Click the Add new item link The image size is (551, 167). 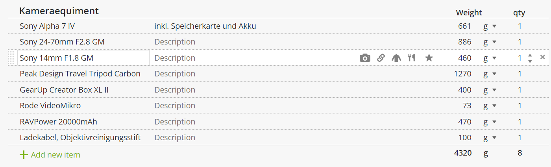pyautogui.click(x=55, y=155)
